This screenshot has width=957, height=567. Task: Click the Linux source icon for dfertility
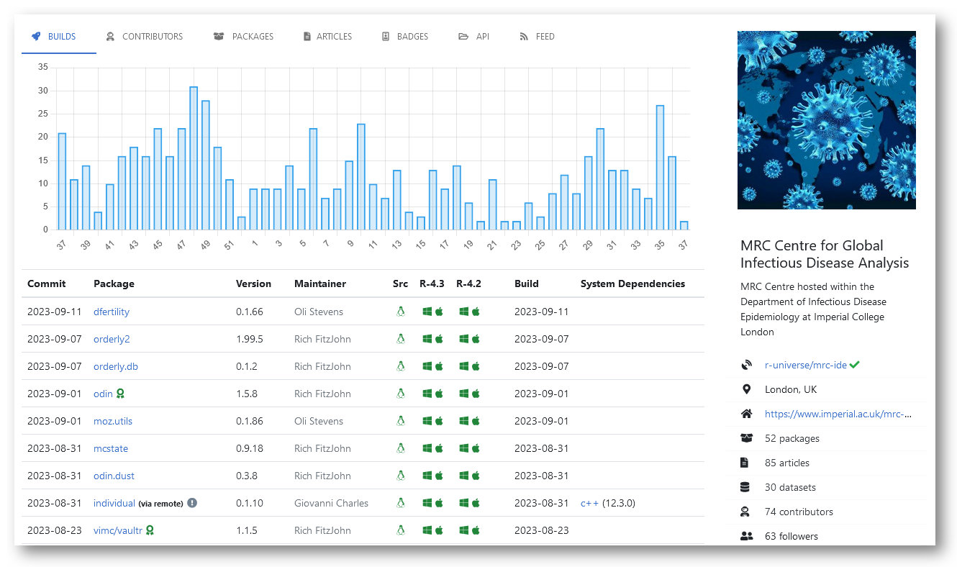(401, 312)
